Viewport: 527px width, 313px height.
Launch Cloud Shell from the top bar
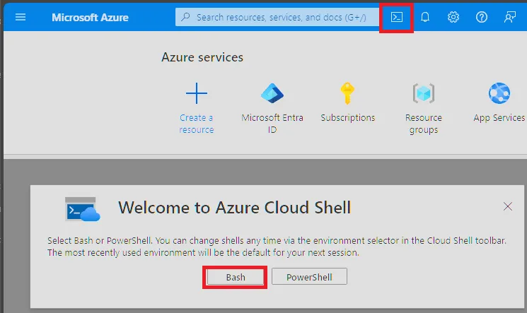pos(397,17)
